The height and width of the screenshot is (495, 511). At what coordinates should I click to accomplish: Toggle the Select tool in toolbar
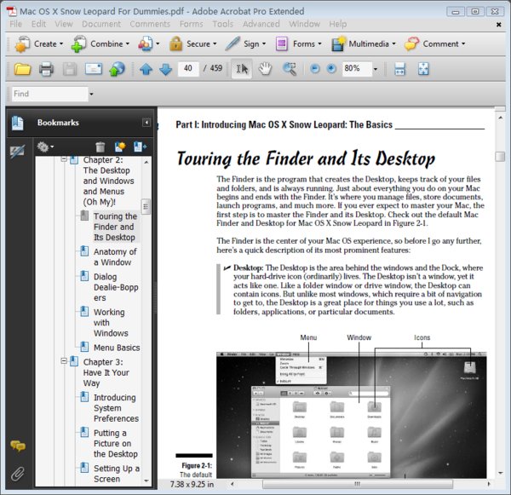[242, 69]
